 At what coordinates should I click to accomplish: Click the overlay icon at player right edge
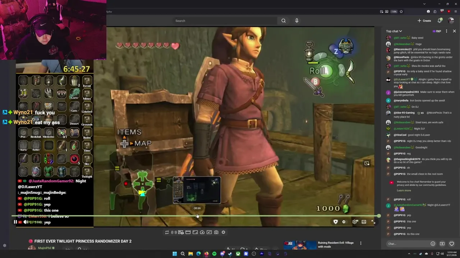(367, 163)
